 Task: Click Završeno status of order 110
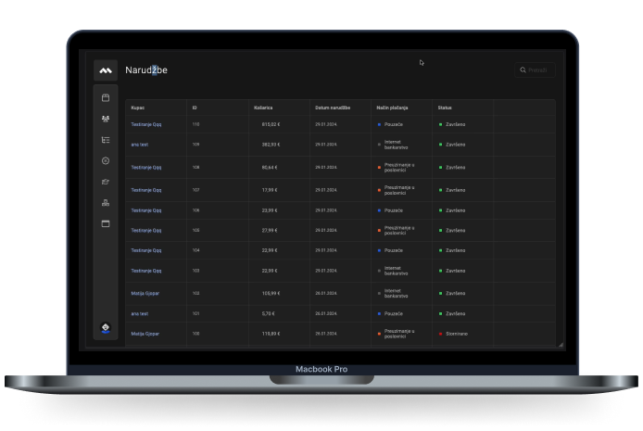tap(455, 124)
